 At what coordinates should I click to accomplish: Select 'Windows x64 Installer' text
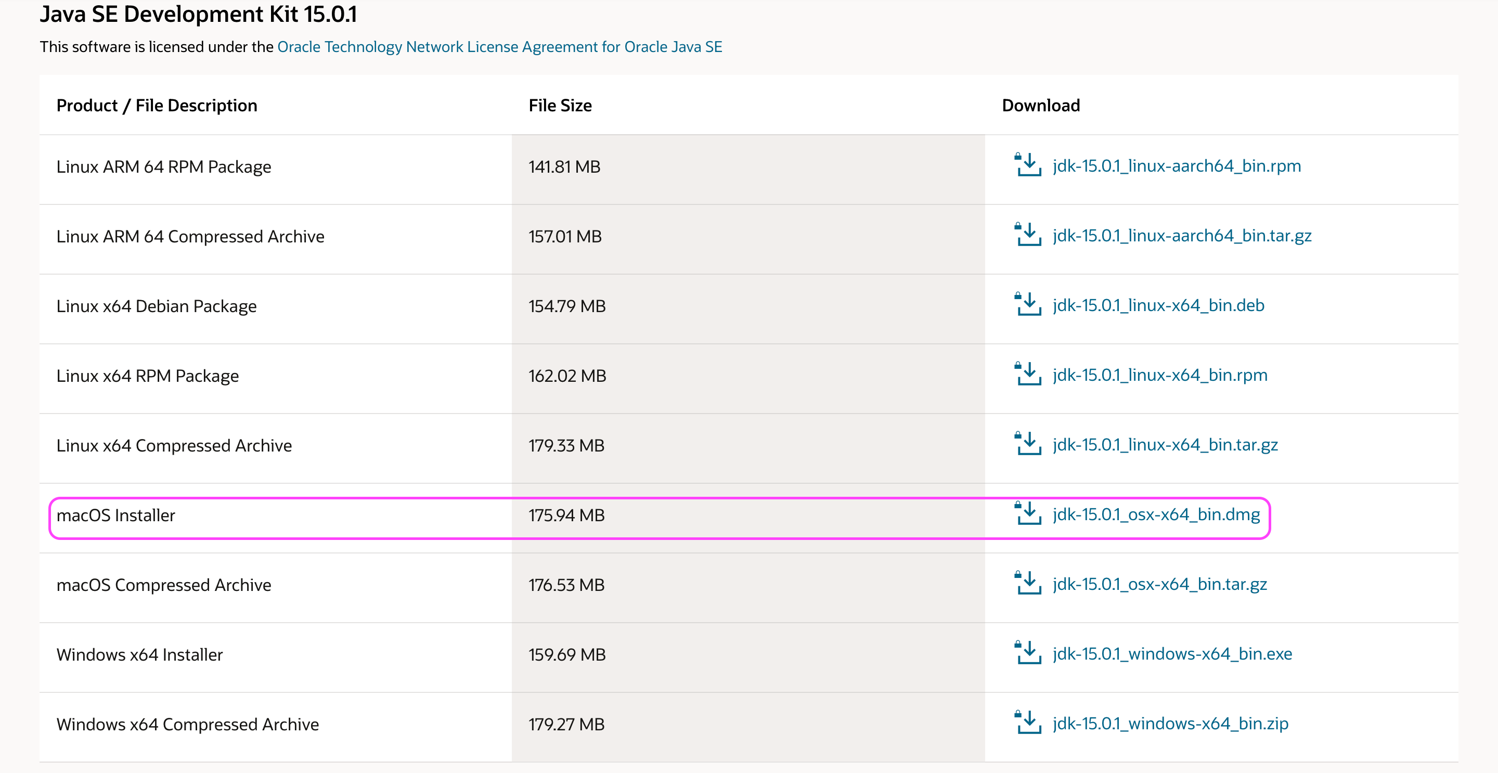click(x=139, y=655)
